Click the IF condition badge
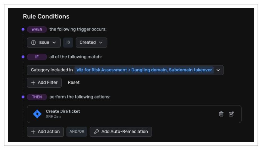 click(x=37, y=57)
